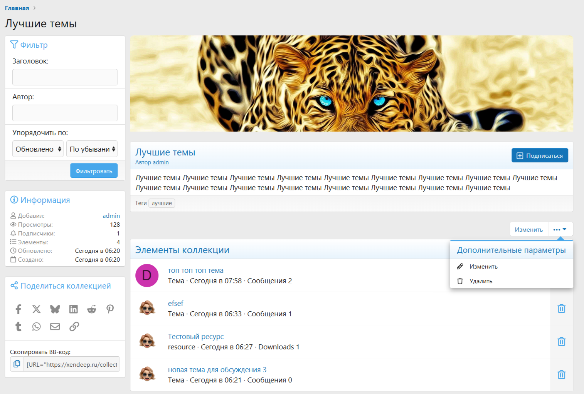The height and width of the screenshot is (394, 584).
Task: Select 'Изменить' in the additional parameters menu
Action: pos(483,267)
